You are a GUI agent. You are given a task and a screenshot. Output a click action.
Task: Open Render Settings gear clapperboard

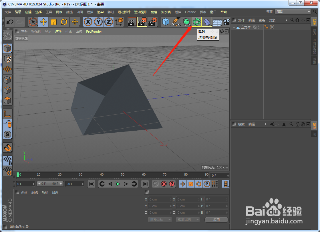(x=152, y=22)
